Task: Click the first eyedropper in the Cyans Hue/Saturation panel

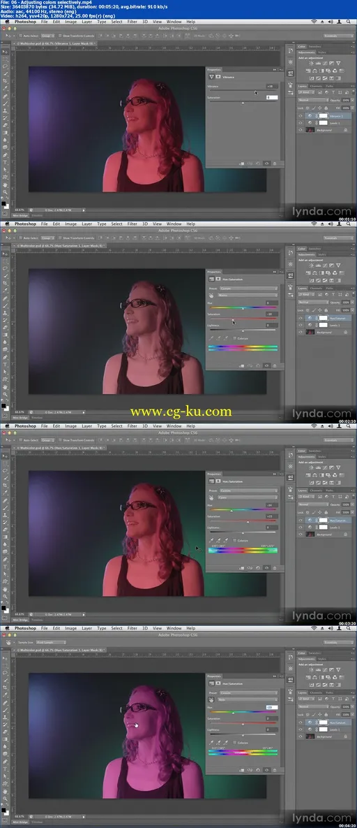Action: tap(212, 541)
